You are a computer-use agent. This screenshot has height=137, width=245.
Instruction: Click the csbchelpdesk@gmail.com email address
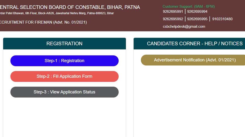point(184,27)
